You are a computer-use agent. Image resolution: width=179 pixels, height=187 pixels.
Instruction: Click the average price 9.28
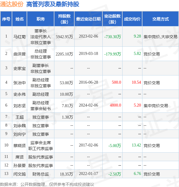(x=137, y=36)
